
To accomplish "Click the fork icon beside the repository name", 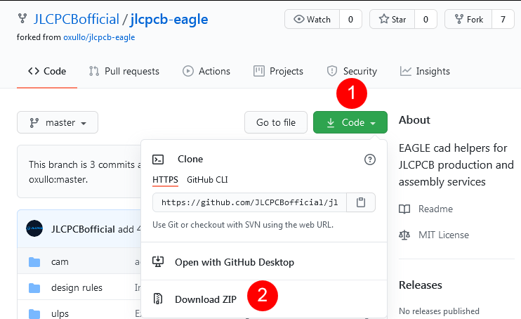I will pyautogui.click(x=22, y=18).
